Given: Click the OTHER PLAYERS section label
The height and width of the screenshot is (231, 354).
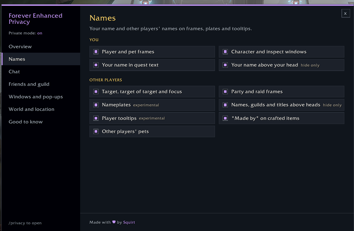Looking at the screenshot, I should 106,80.
